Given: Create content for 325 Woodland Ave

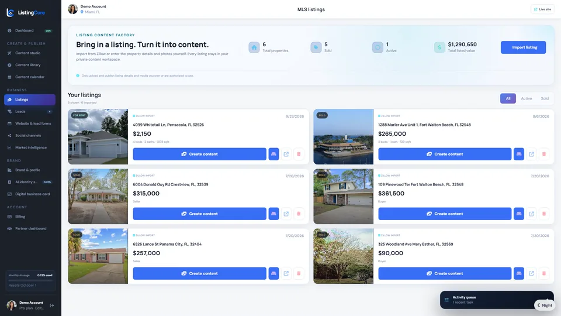Looking at the screenshot, I should click(445, 273).
